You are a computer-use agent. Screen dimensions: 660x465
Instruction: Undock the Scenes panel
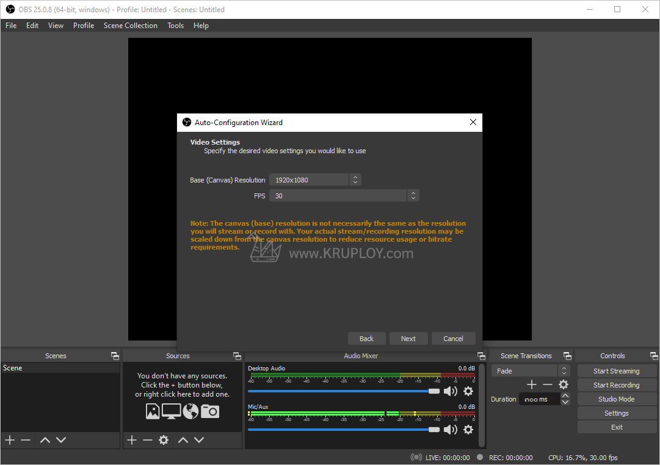115,356
